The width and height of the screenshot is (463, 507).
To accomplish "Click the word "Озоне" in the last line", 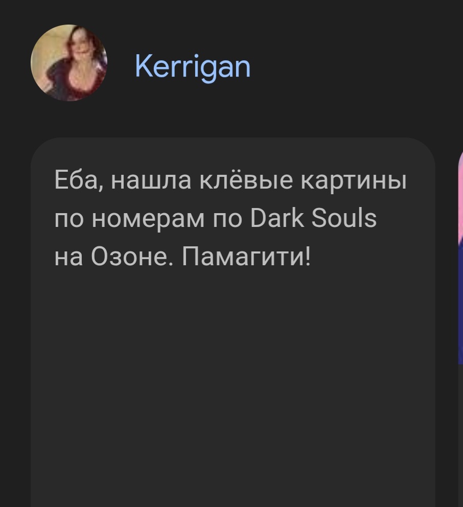I will point(132,256).
